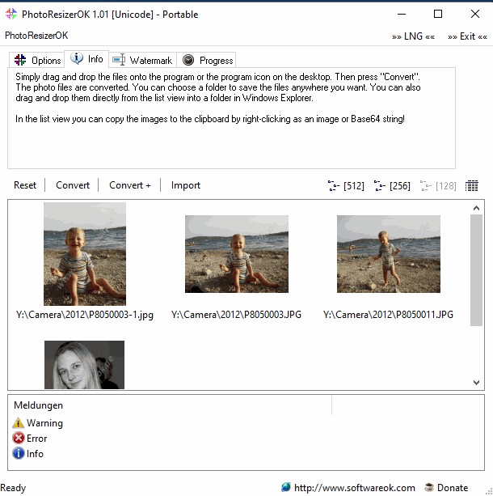
Task: Click the blue Info message icon
Action: pyautogui.click(x=19, y=453)
